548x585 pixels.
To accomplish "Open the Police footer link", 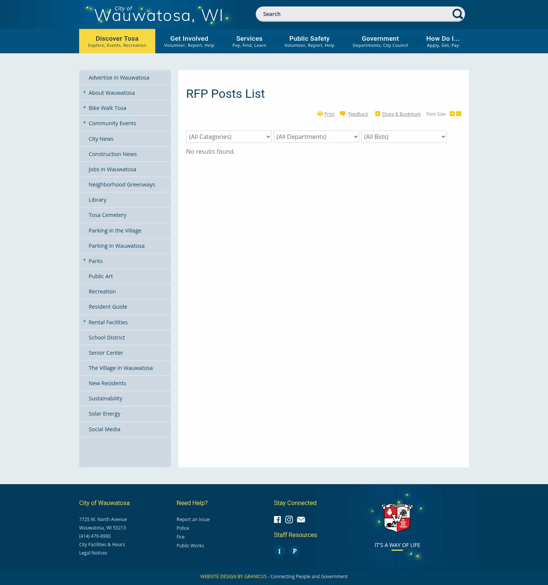I will click(183, 528).
